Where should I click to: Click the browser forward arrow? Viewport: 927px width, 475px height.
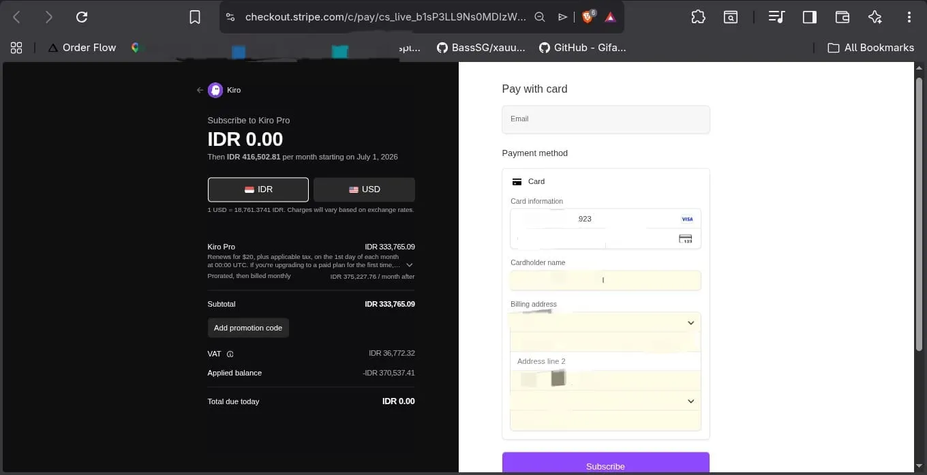click(x=48, y=17)
